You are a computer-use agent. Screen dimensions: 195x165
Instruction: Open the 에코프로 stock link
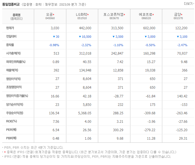coord(146,15)
